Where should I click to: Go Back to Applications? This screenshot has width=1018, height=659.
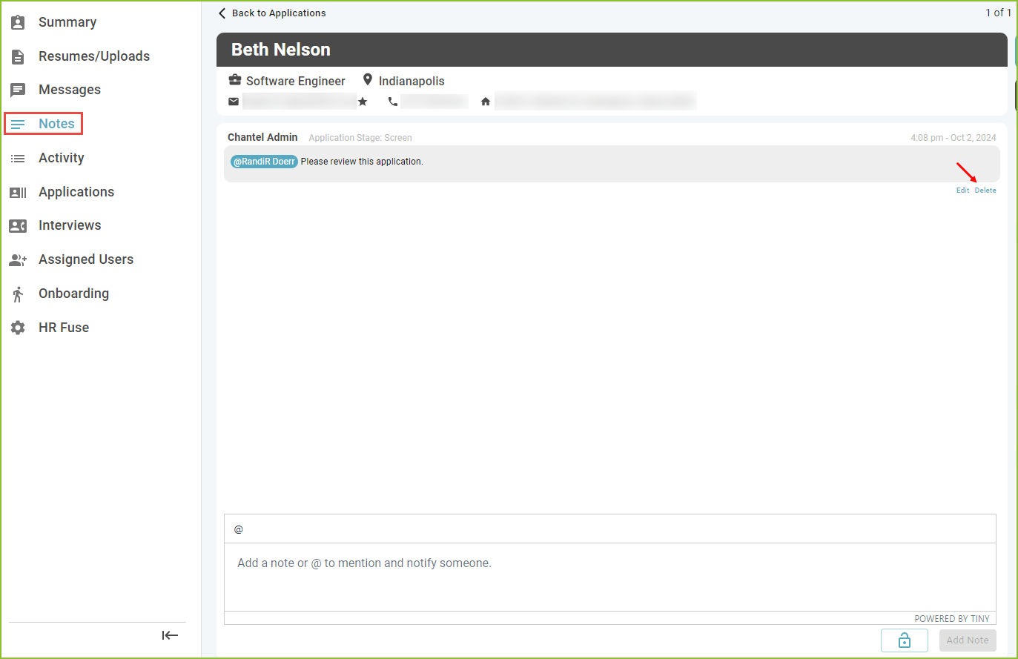point(272,13)
